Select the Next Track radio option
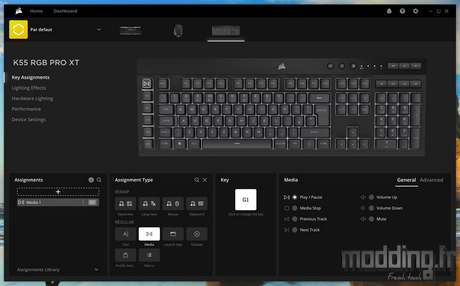460x286 pixels. 294,230
